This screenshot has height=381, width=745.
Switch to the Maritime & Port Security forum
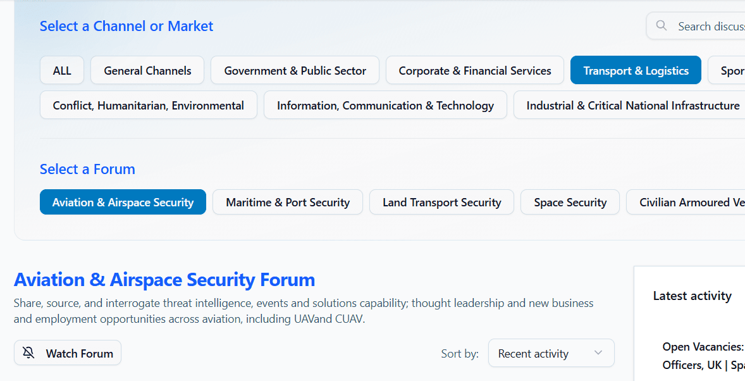coord(287,202)
